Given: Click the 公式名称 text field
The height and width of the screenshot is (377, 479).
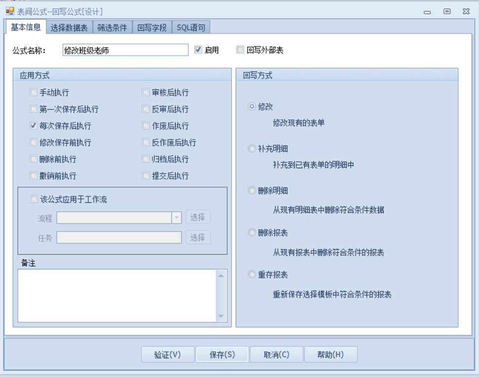Looking at the screenshot, I should pos(125,50).
